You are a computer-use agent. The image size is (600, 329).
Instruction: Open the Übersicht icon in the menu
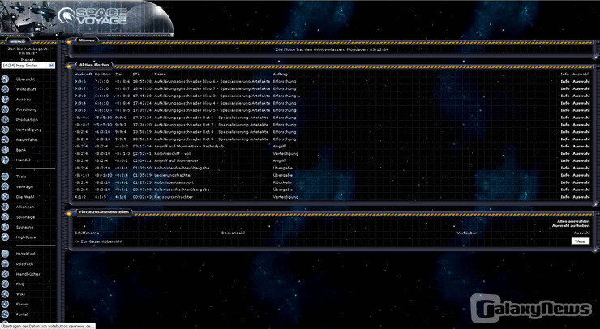tap(5, 79)
